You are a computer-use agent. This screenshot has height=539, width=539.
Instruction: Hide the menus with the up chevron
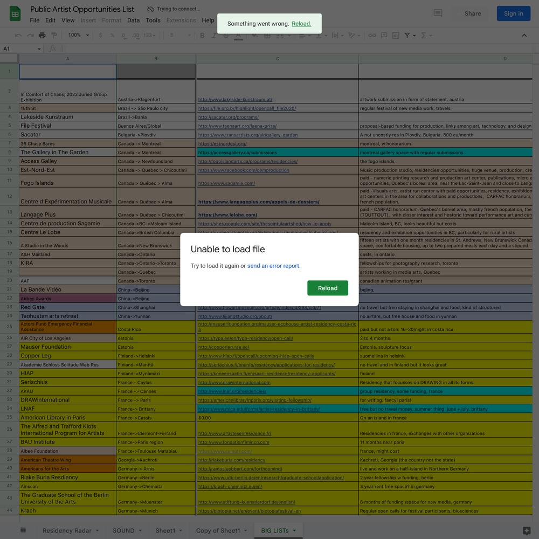pos(524,35)
